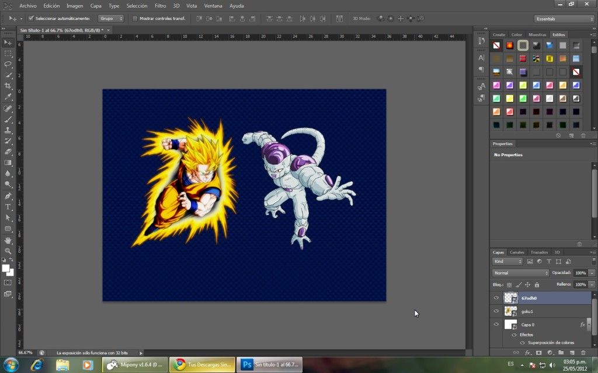Image resolution: width=598 pixels, height=373 pixels.
Task: Toggle Efectos visibility eye
Action: pyautogui.click(x=514, y=335)
